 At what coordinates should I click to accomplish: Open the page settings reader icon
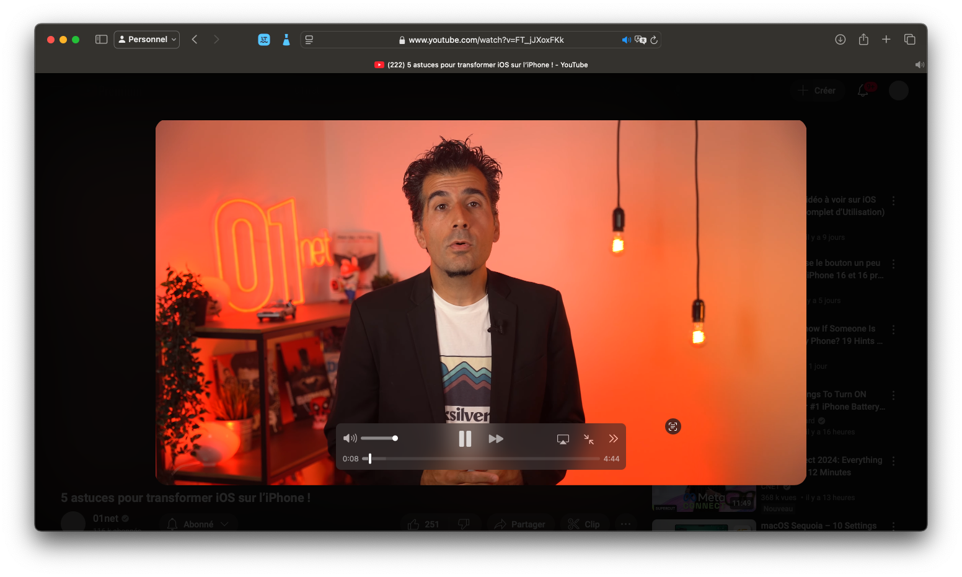click(x=309, y=40)
